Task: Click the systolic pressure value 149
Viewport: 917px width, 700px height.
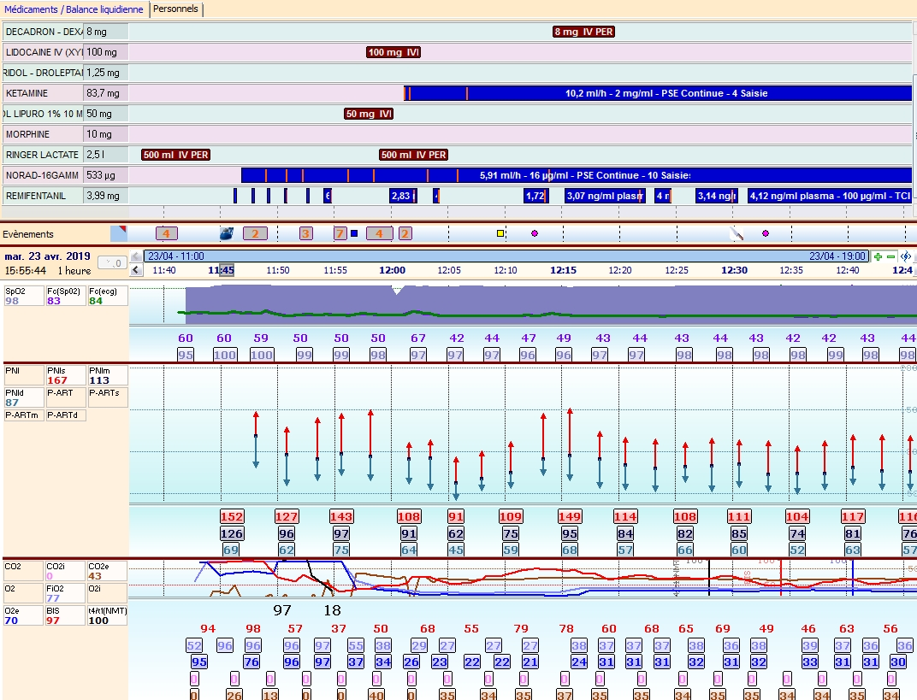Action: pyautogui.click(x=570, y=516)
